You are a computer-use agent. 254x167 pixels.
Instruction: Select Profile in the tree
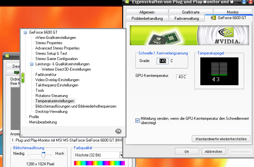point(34,117)
